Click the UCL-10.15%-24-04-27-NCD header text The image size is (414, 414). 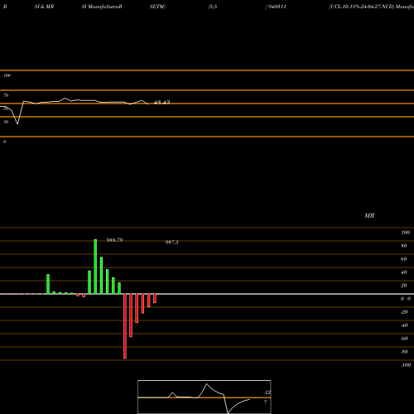[362, 7]
